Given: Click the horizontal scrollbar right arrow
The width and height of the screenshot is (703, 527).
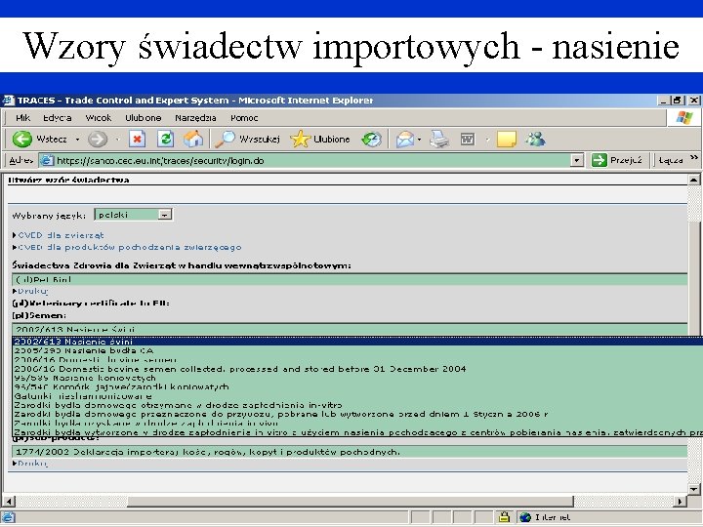Looking at the screenshot, I should (681, 501).
